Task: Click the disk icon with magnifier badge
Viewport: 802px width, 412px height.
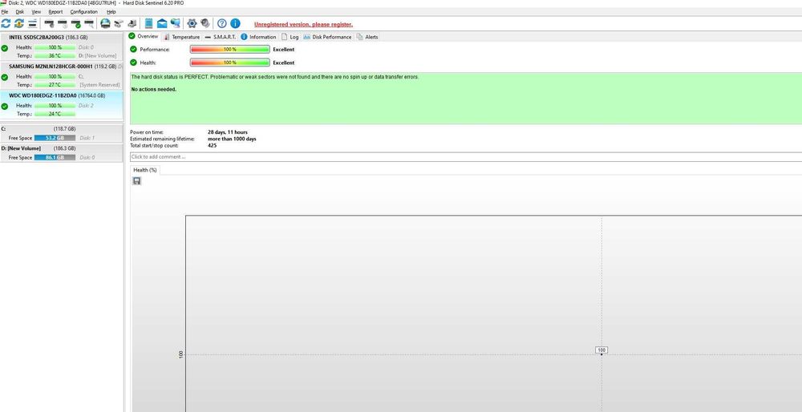Action: [89, 23]
